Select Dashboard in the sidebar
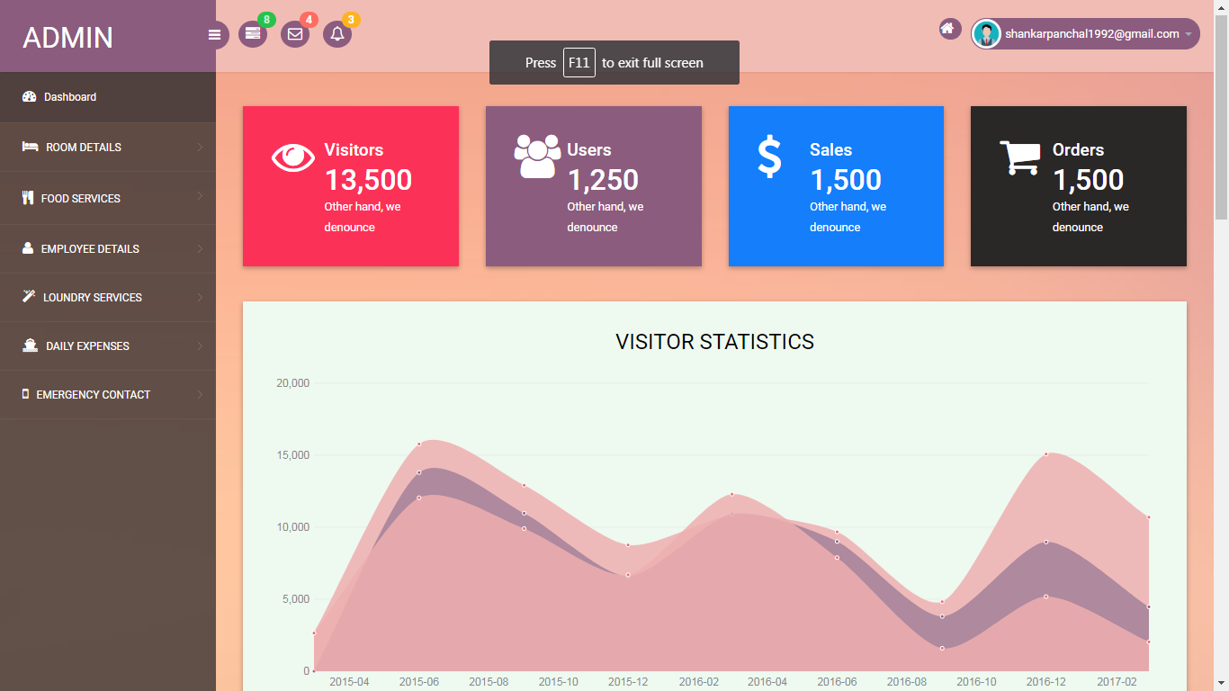 [x=108, y=97]
